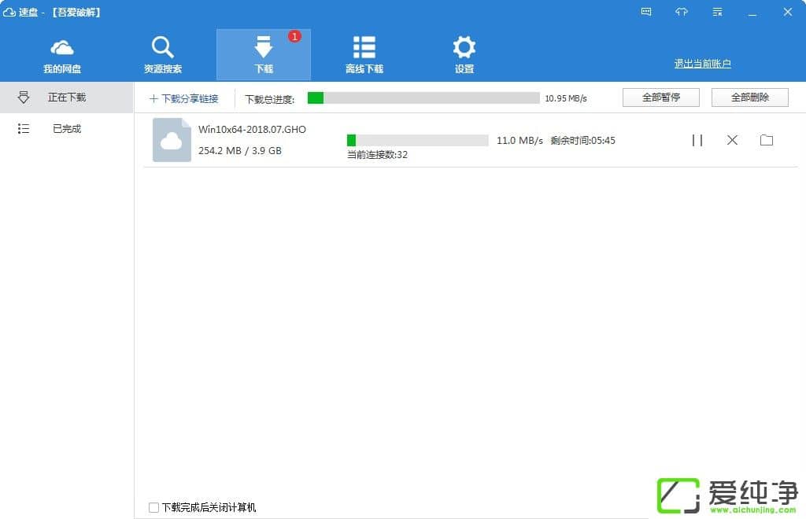
Task: Select 已完成 in the sidebar
Action: pos(66,129)
